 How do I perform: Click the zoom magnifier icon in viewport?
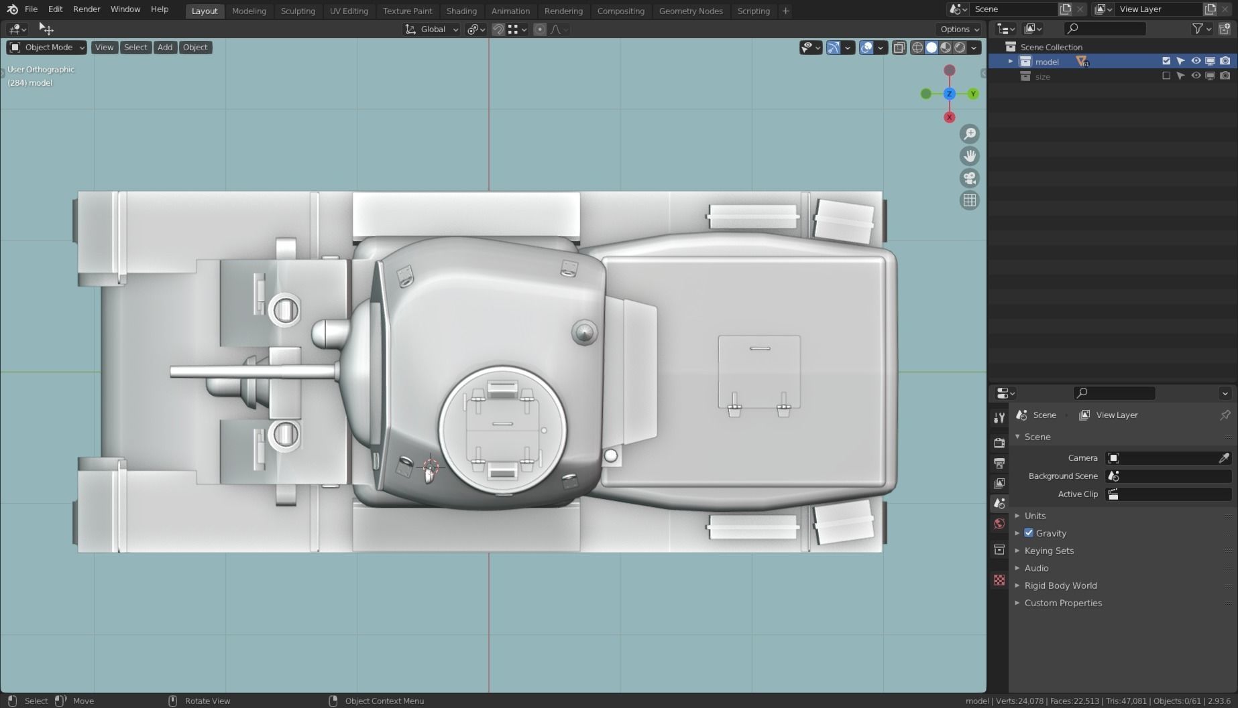[970, 134]
